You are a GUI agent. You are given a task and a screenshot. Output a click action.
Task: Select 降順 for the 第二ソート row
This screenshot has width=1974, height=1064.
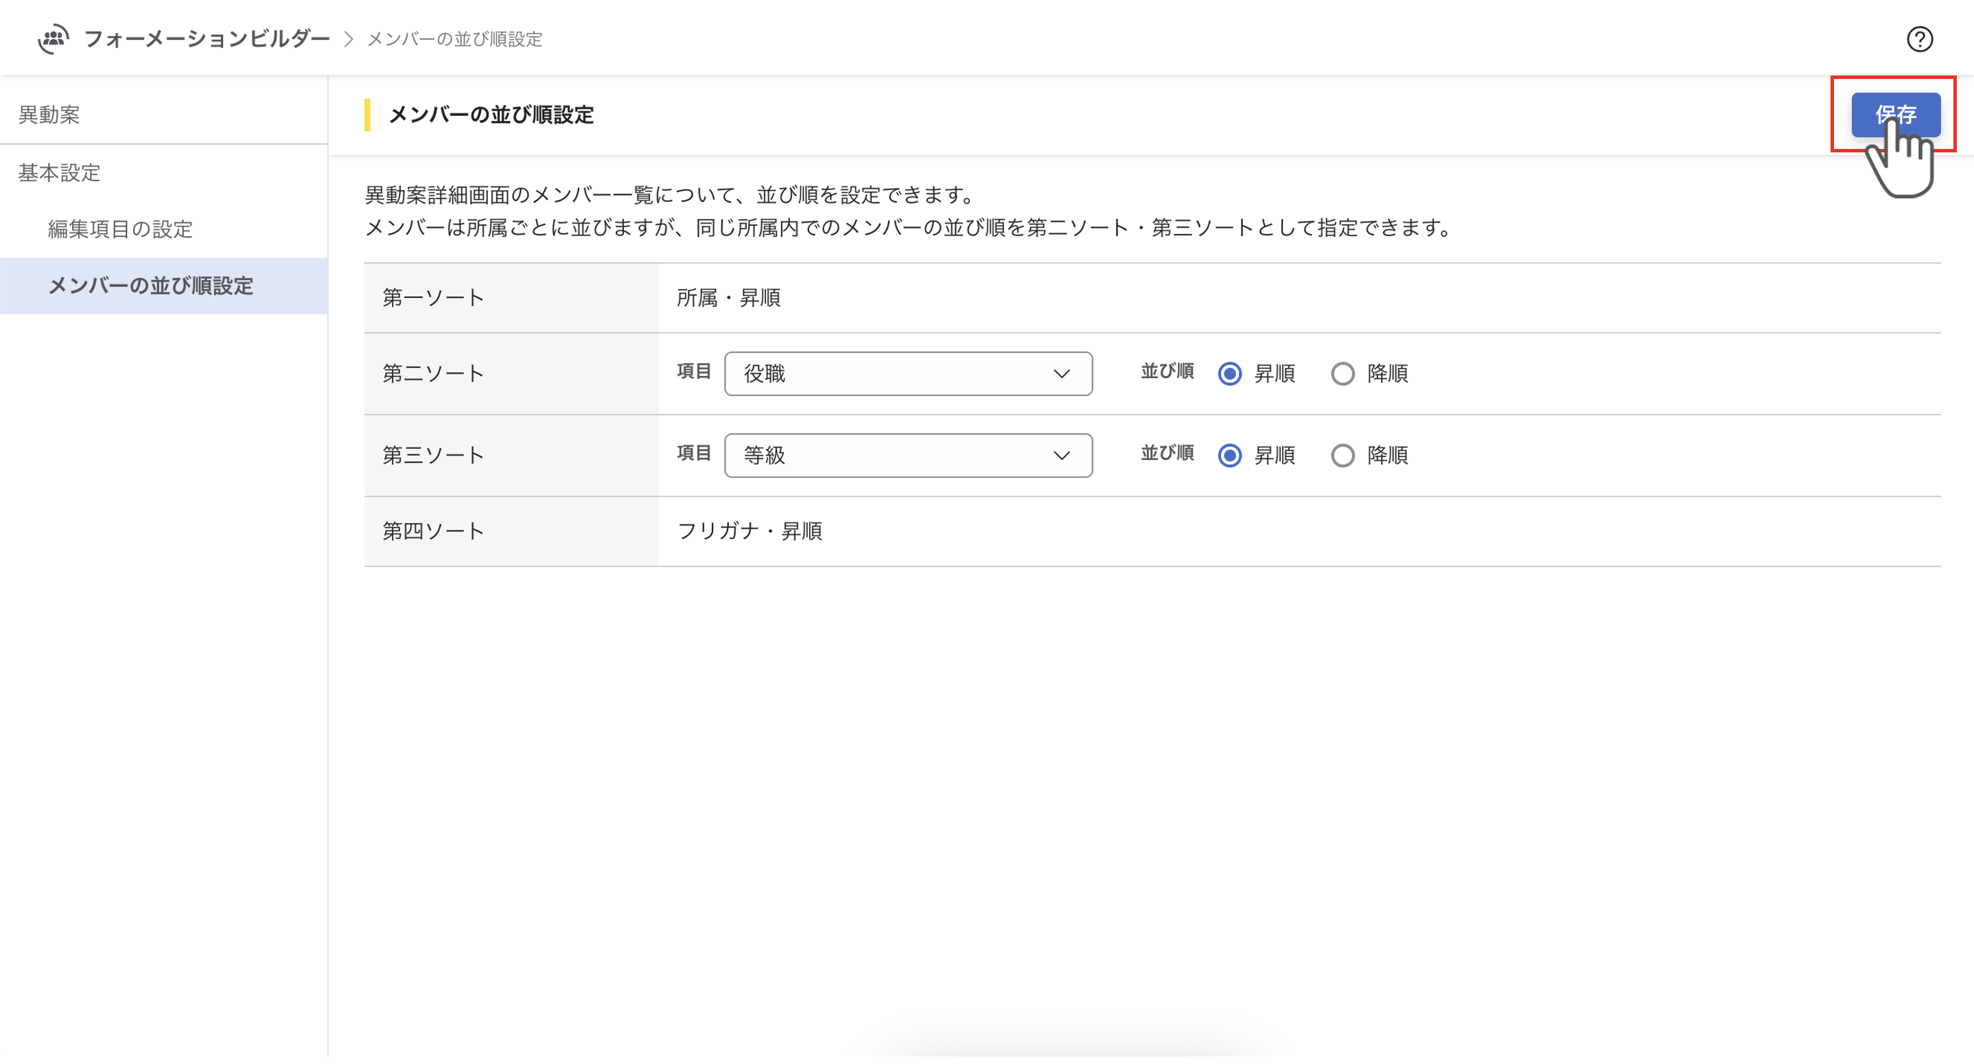[1343, 374]
